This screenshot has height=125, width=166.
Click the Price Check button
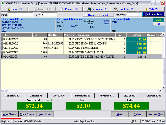27,114
